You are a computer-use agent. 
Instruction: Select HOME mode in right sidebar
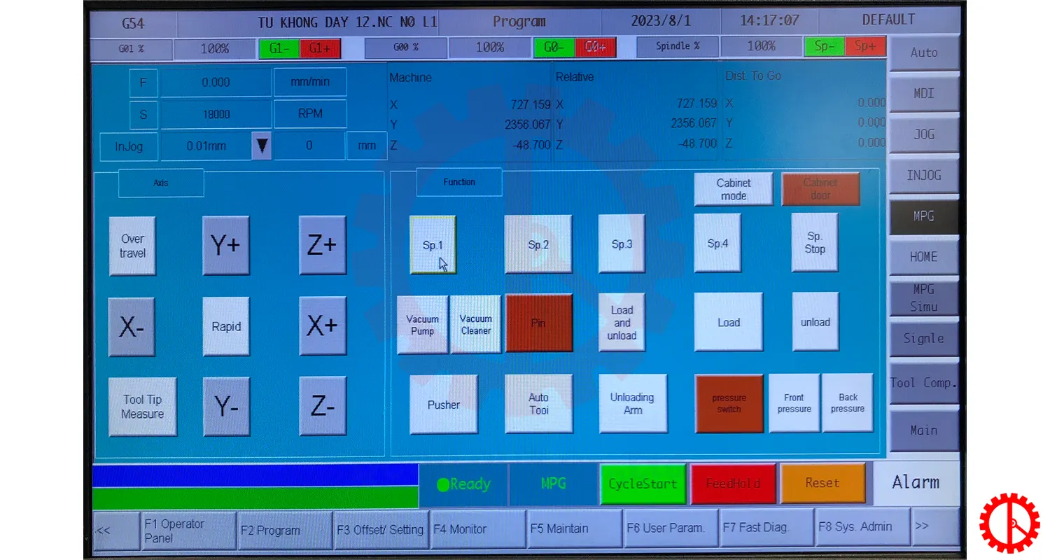[x=923, y=257]
